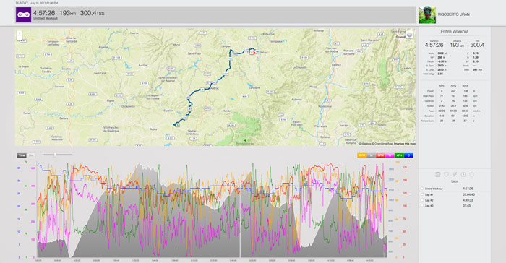Toggle the orange RPM cadence channel
The width and height of the screenshot is (506, 263).
(362, 155)
